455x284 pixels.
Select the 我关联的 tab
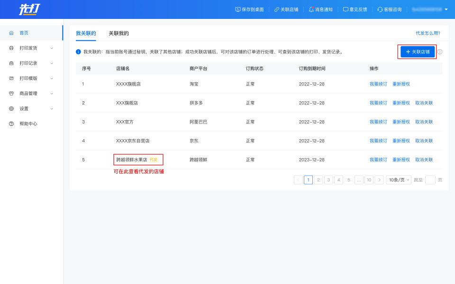pyautogui.click(x=86, y=33)
